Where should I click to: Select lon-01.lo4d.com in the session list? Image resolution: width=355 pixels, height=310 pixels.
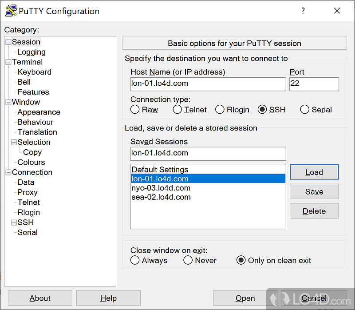pyautogui.click(x=208, y=179)
